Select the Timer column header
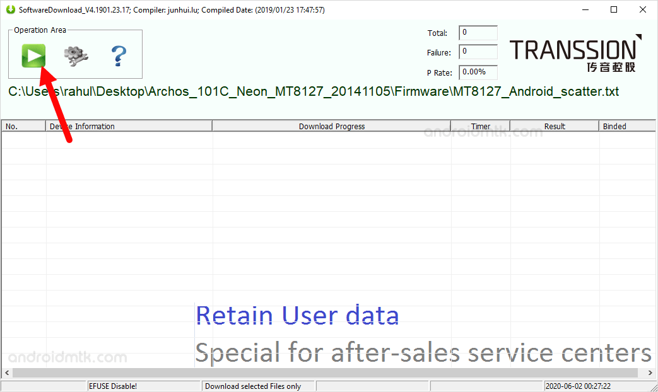 [x=480, y=125]
